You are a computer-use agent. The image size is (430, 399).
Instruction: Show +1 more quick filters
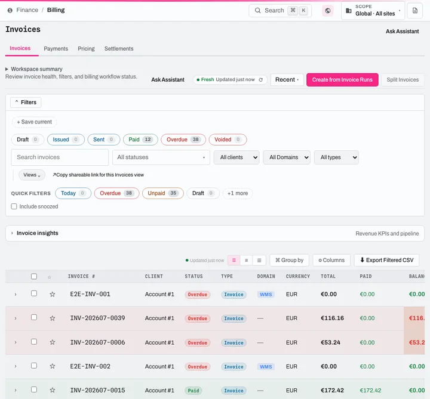tap(238, 193)
